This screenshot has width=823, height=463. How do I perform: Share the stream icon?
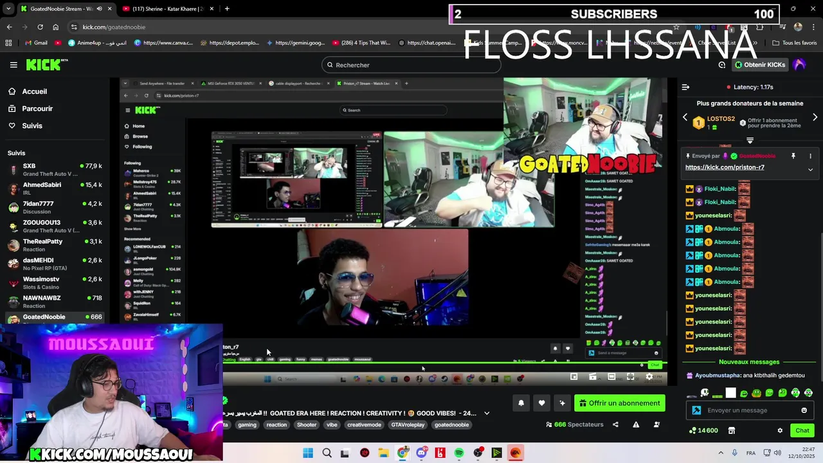tap(615, 424)
